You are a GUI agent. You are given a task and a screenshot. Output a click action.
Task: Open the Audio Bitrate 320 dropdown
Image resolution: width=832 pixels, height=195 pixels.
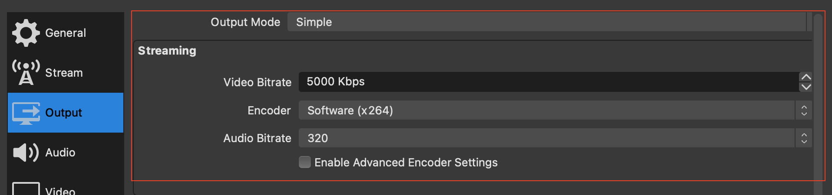[x=546, y=138]
